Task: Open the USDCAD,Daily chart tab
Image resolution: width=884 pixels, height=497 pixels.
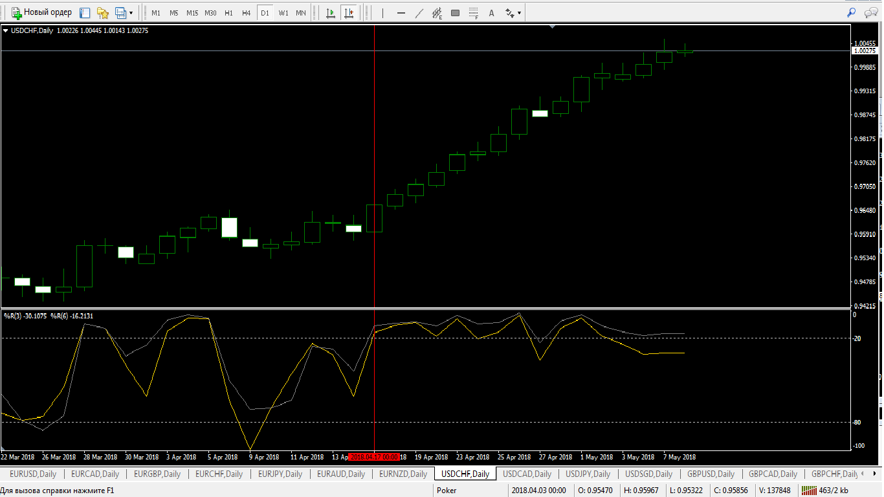Action: tap(527, 474)
